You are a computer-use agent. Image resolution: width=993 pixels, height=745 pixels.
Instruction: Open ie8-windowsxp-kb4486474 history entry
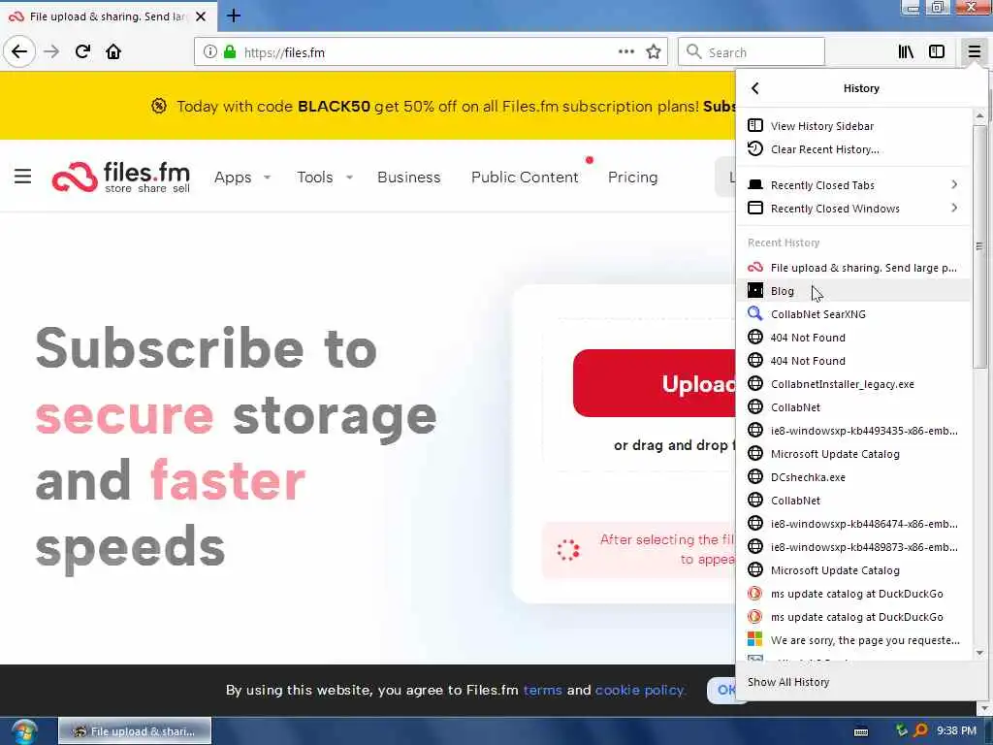(x=853, y=524)
